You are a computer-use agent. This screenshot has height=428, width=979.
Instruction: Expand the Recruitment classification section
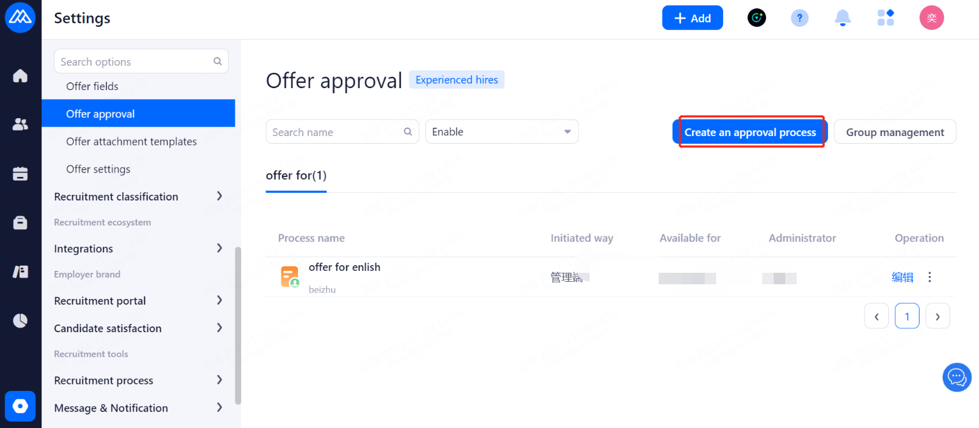[x=138, y=197]
